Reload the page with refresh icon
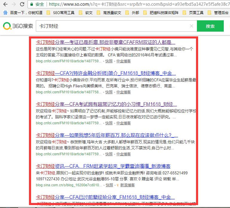Image resolution: width=230 pixels, height=208 pixels. pyautogui.click(x=22, y=4)
